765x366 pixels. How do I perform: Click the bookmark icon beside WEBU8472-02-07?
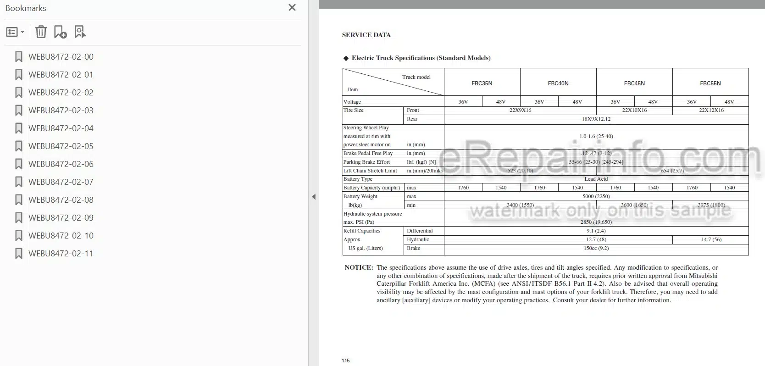pyautogui.click(x=19, y=182)
